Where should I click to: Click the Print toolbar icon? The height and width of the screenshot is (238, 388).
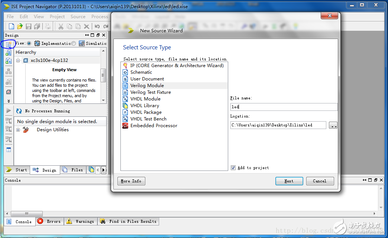(48, 26)
